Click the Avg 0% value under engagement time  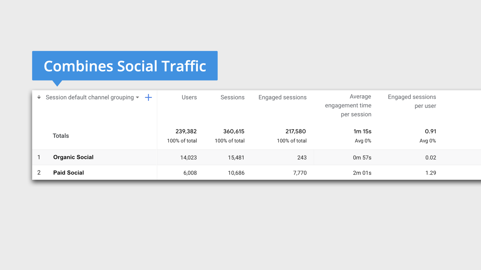click(363, 140)
